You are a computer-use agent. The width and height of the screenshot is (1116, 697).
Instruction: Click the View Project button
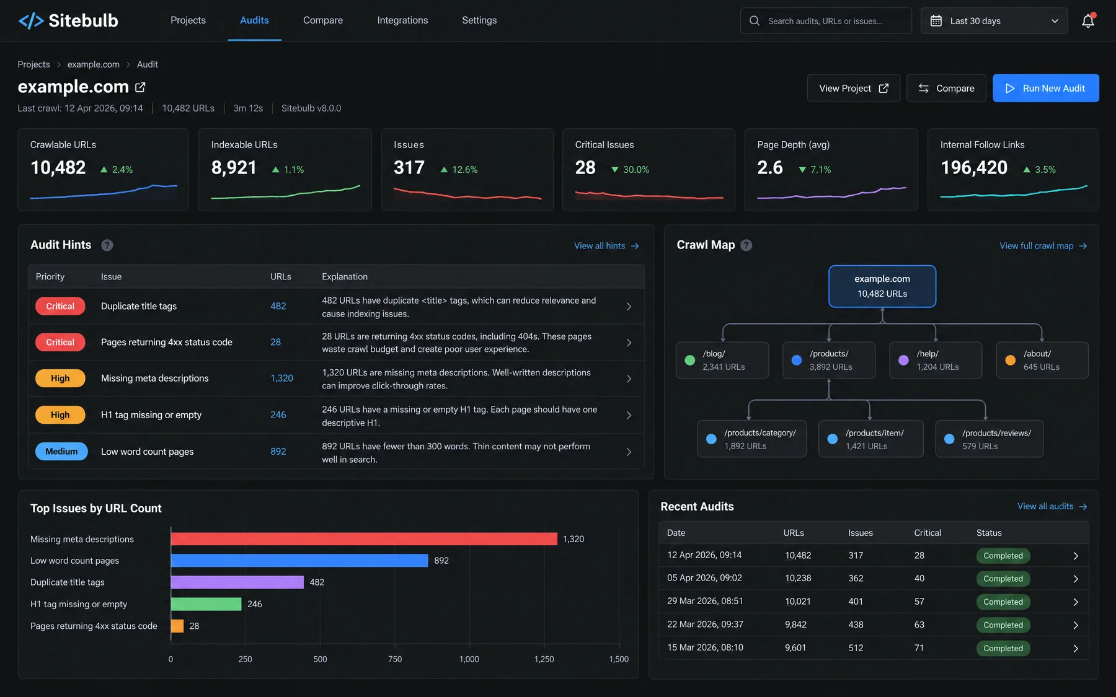coord(853,88)
